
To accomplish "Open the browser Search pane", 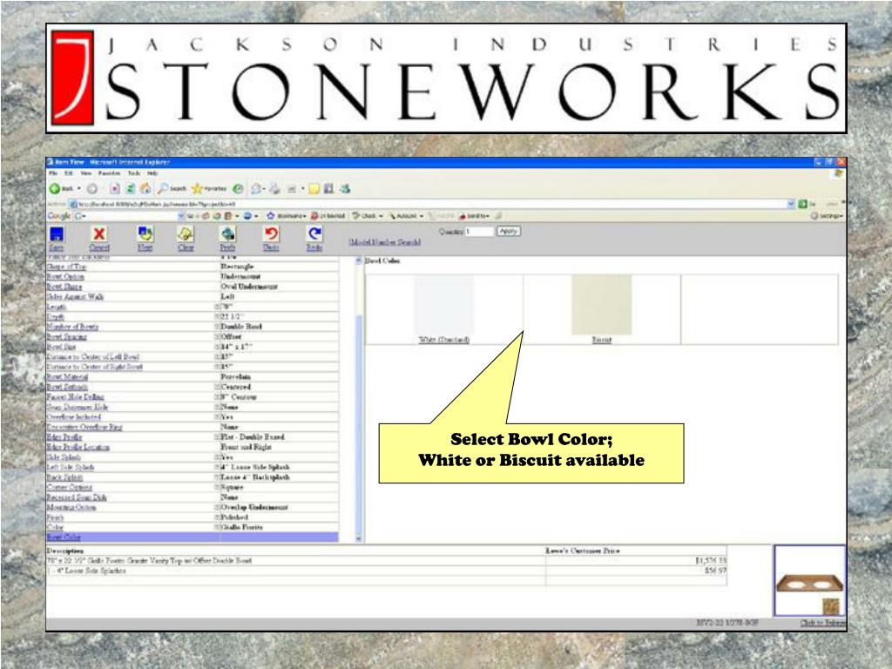I will pos(172,188).
